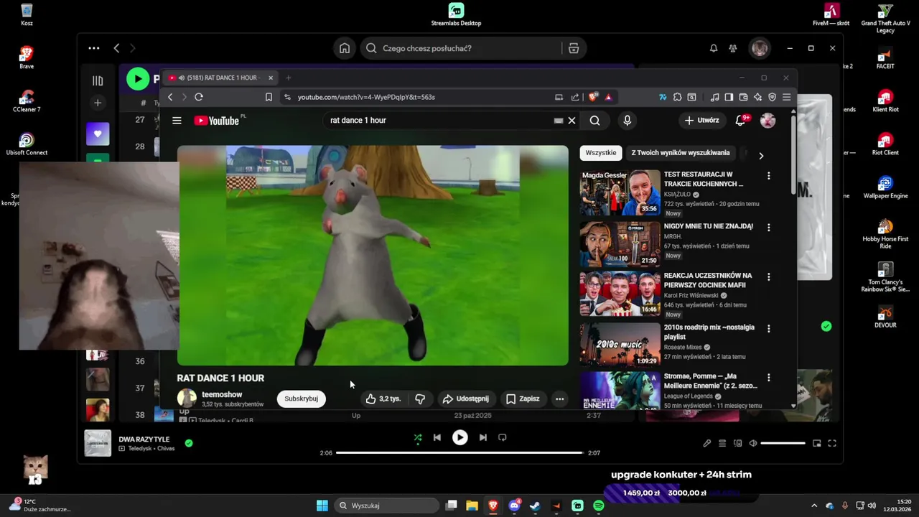Viewport: 919px width, 517px height.
Task: Toggle Brave sidebar panel button
Action: [729, 97]
